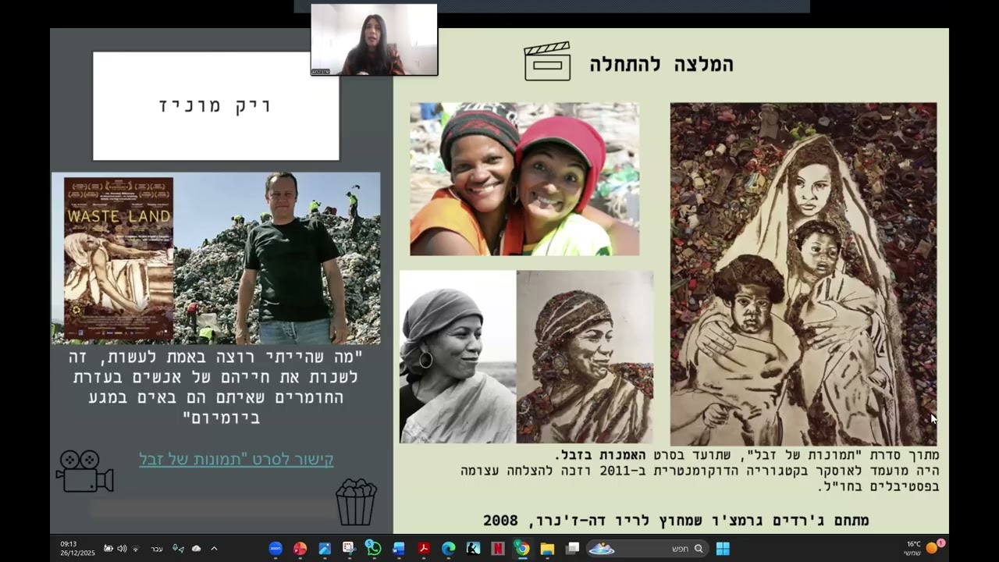The width and height of the screenshot is (999, 562).
Task: Click microphone and location in-use tray indicator
Action: (x=178, y=549)
